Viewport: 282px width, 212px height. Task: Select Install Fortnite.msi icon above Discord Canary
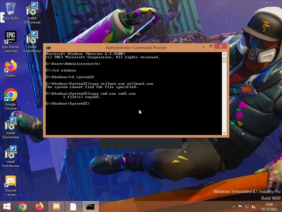(x=11, y=157)
